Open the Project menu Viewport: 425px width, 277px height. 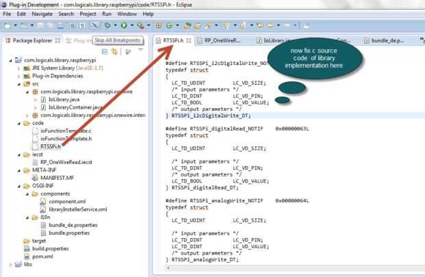[x=88, y=14]
